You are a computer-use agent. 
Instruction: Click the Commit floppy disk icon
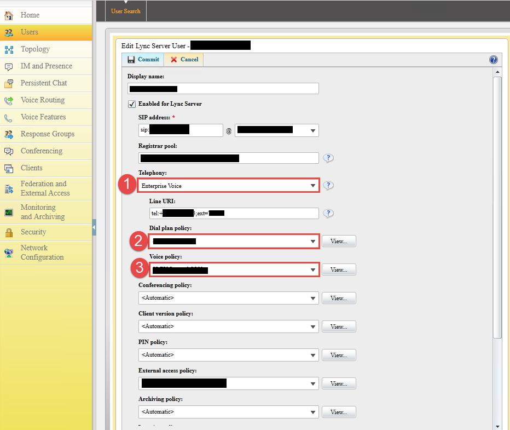(x=131, y=60)
